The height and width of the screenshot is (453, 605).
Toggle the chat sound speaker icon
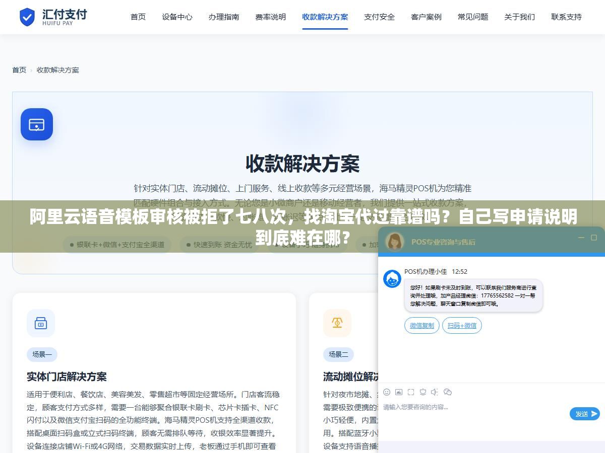(435, 392)
